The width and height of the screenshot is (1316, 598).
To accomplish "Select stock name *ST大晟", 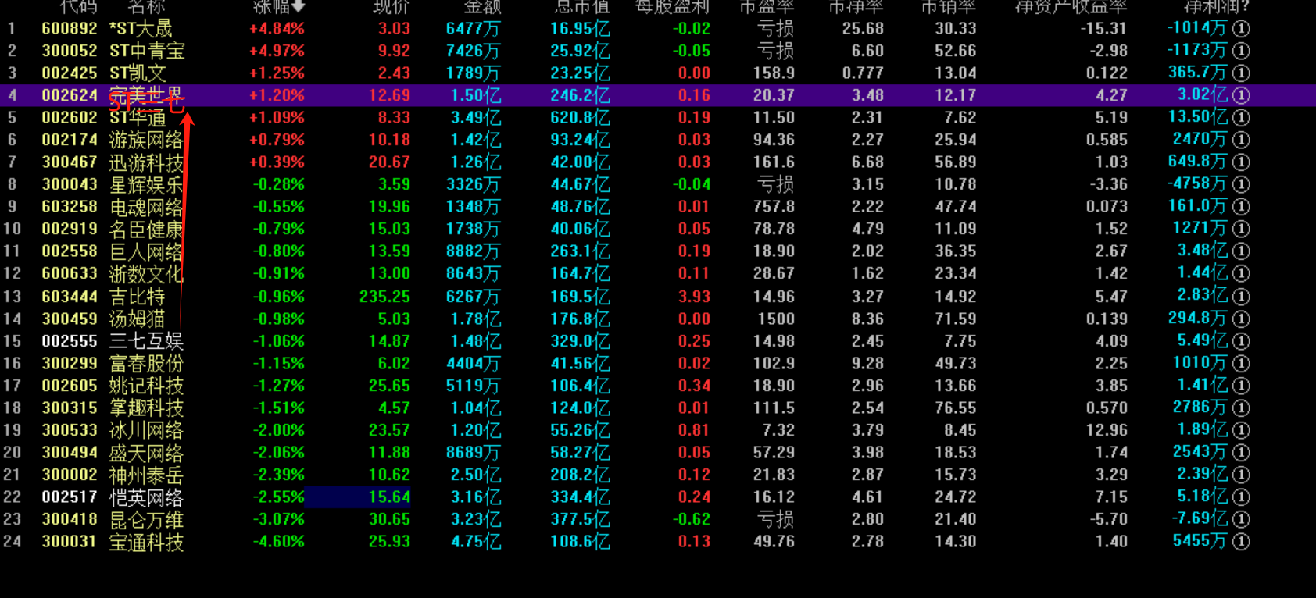I will pos(141,29).
